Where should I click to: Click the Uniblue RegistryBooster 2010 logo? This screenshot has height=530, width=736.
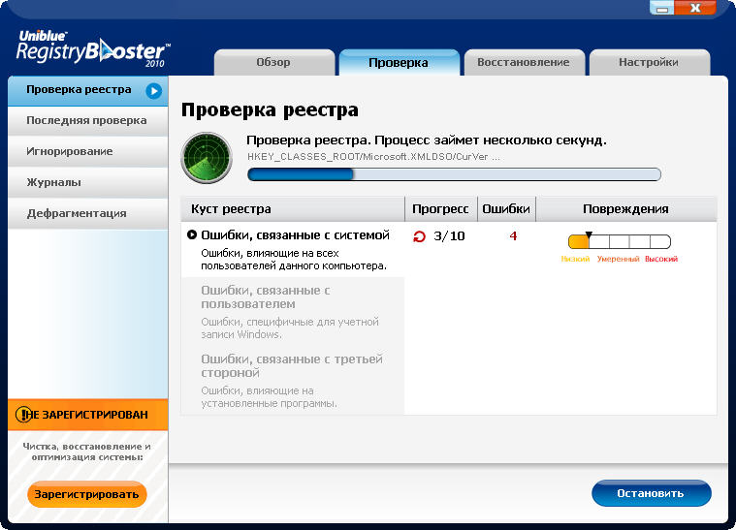(x=93, y=48)
